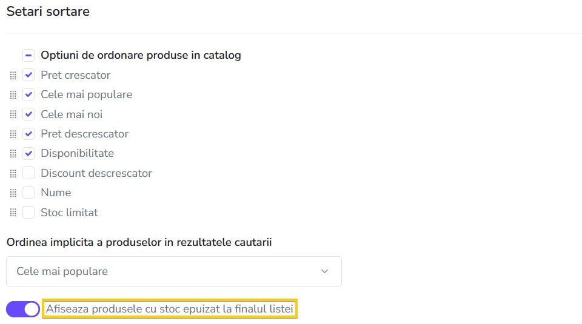This screenshot has width=582, height=324.
Task: Check the Stoc limitat option
Action: click(28, 212)
